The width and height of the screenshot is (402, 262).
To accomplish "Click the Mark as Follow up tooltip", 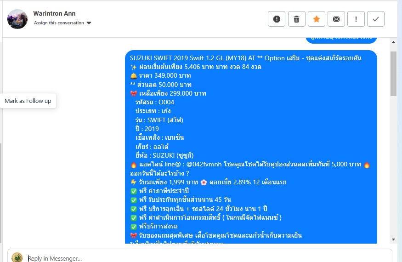I will [28, 101].
